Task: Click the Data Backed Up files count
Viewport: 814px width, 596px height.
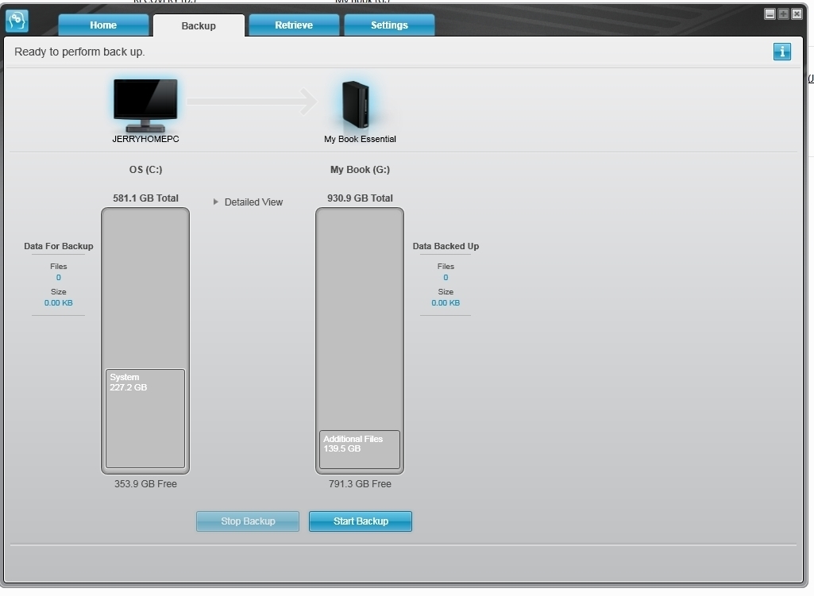Action: tap(446, 278)
